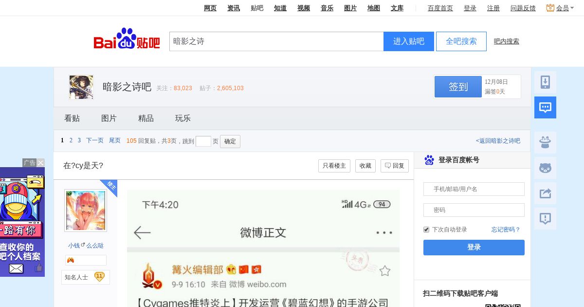Click the 下一页 link
This screenshot has height=307, width=584.
coord(95,140)
